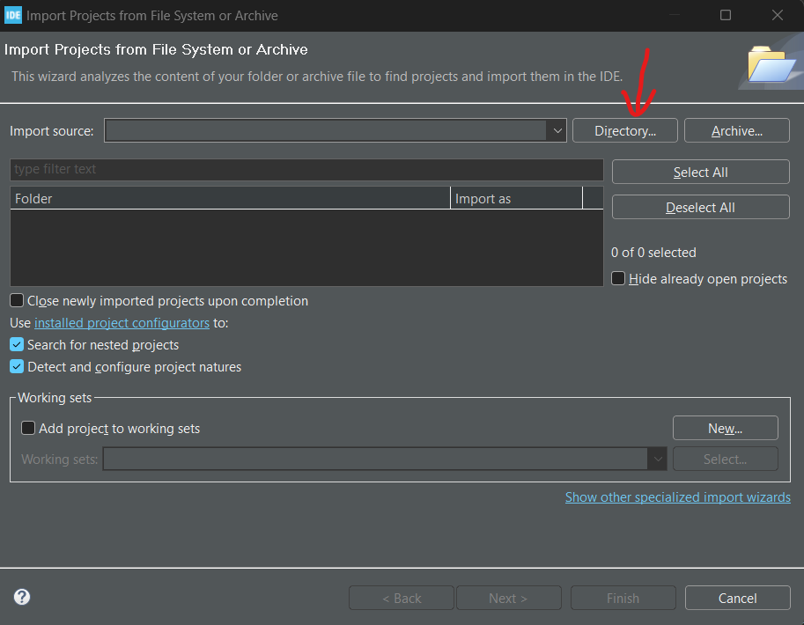Viewport: 804px width, 625px height.
Task: Click the '0 of 0 selected' text
Action: tap(653, 253)
